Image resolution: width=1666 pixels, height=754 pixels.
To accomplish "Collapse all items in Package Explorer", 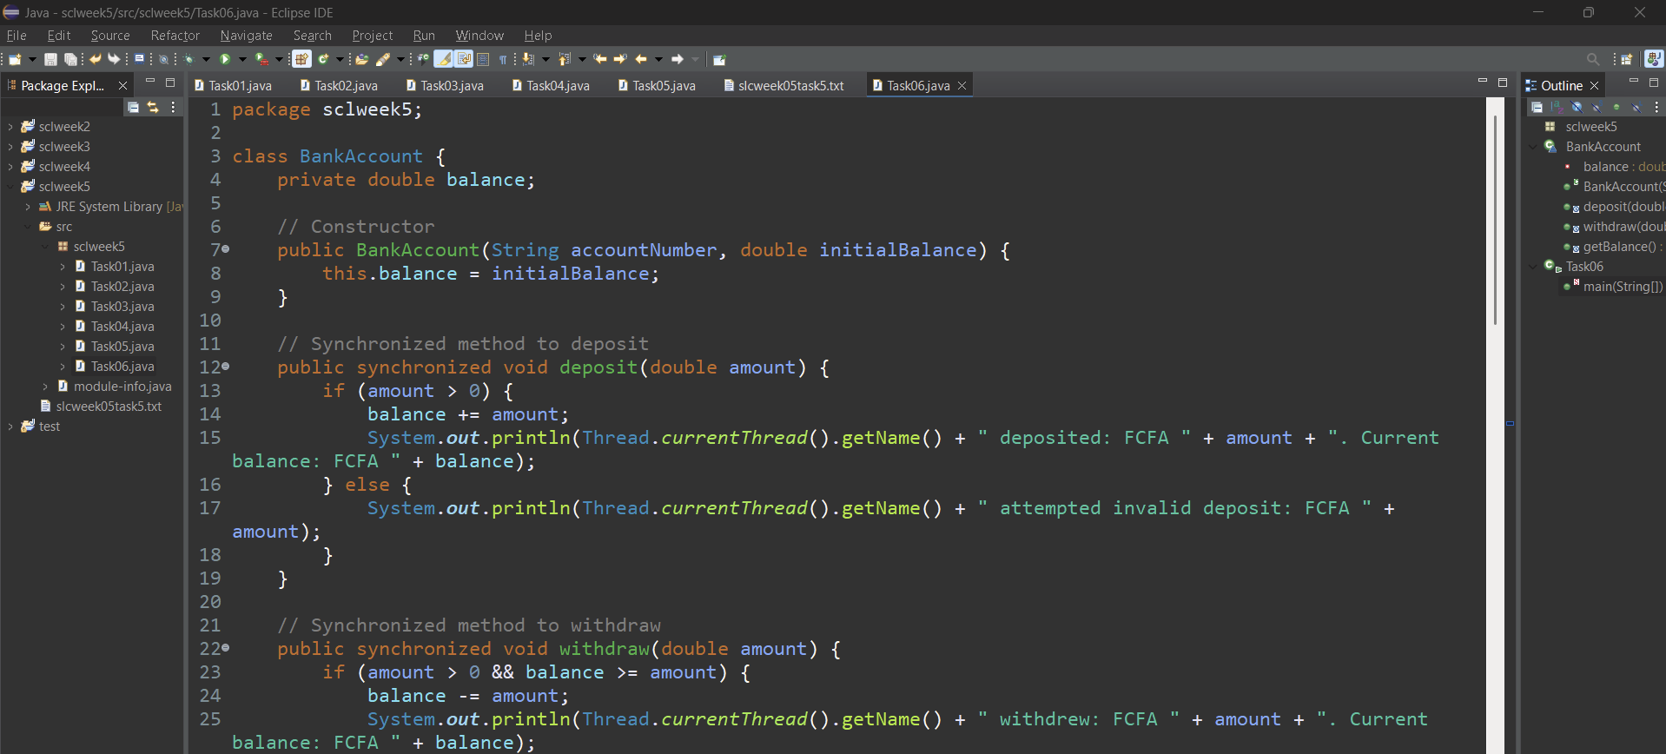I will [x=133, y=107].
